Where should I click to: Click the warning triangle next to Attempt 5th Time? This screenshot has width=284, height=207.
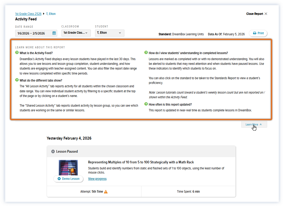(106, 192)
